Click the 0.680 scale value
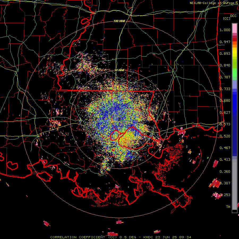This screenshot has height=239, width=239. (x=225, y=101)
